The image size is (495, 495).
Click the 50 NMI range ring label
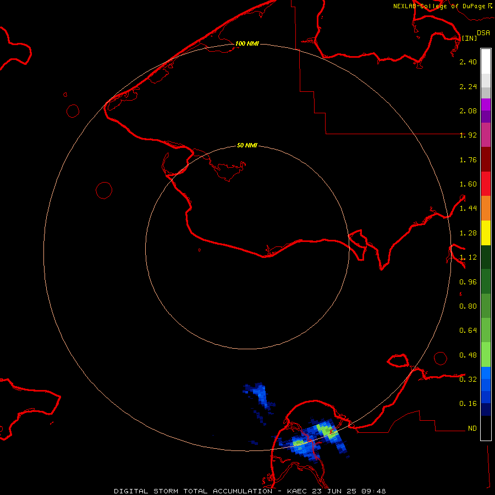pos(247,146)
